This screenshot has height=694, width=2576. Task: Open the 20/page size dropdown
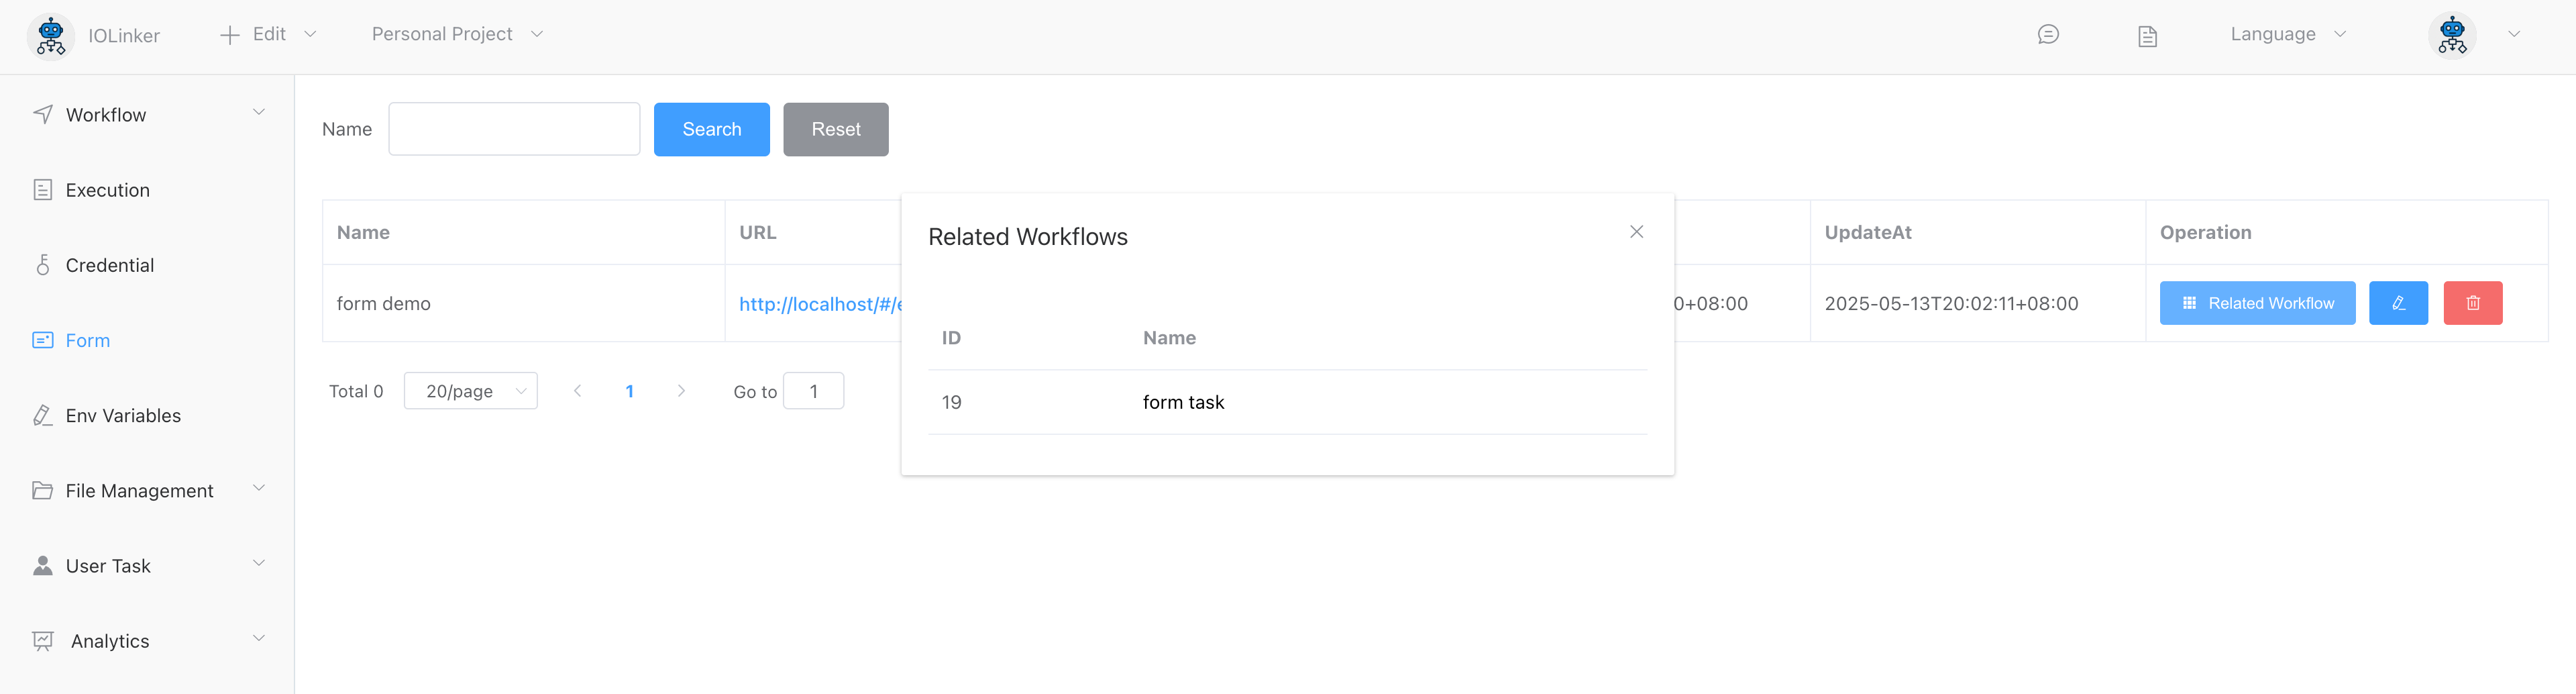tap(470, 391)
